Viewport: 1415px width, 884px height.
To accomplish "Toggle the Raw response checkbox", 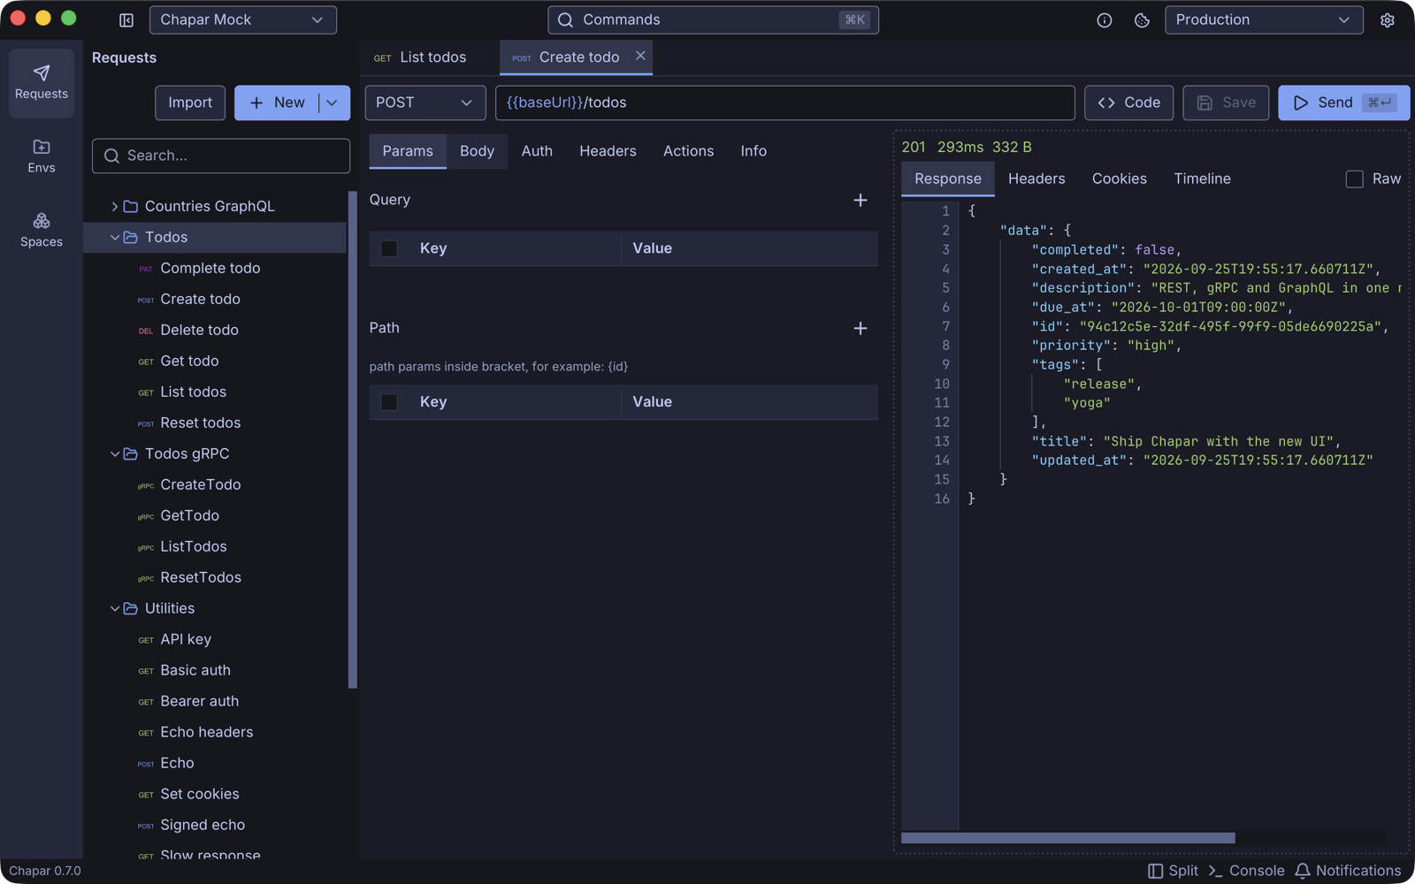I will (1354, 179).
